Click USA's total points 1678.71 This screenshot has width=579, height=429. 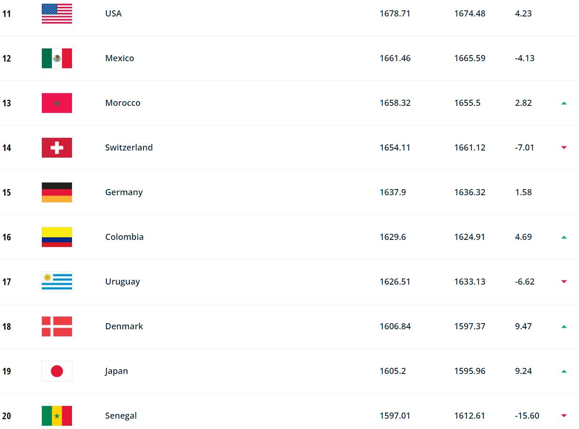click(x=395, y=14)
